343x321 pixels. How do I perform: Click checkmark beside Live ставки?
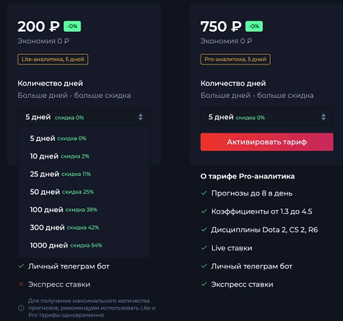tap(203, 248)
